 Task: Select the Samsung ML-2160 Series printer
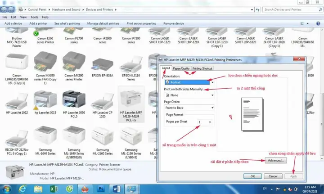(x=103, y=141)
